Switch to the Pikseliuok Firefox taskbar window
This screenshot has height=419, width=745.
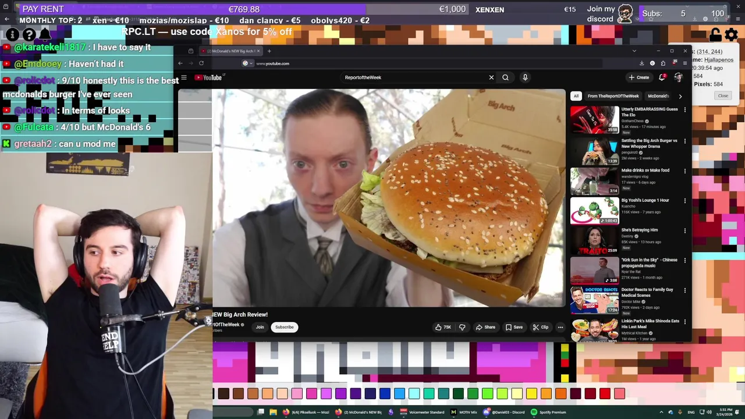click(306, 412)
